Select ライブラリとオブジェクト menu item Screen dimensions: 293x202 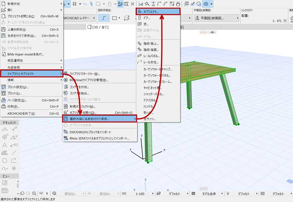[x=32, y=73]
